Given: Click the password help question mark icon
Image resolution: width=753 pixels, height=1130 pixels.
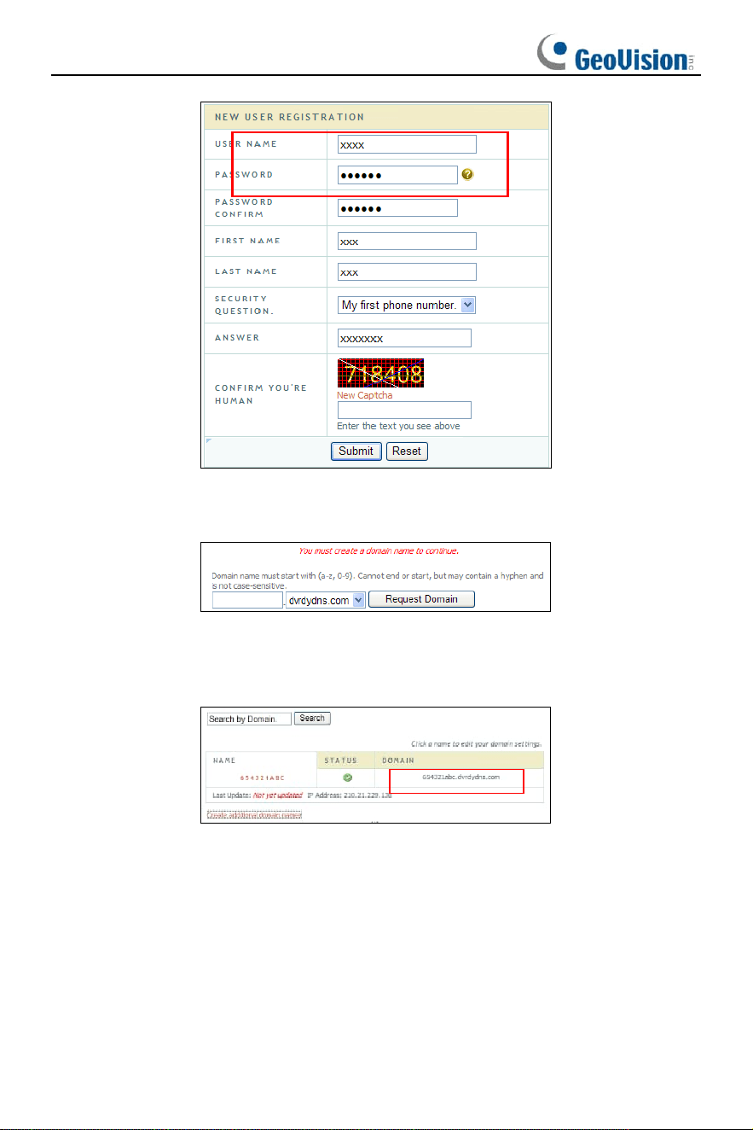Looking at the screenshot, I should (467, 174).
